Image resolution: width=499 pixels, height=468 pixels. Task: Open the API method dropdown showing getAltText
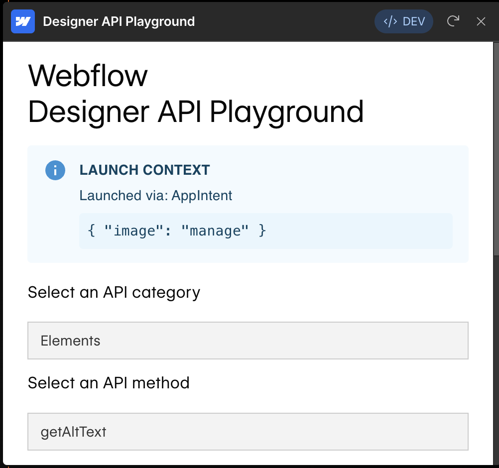[x=248, y=431]
